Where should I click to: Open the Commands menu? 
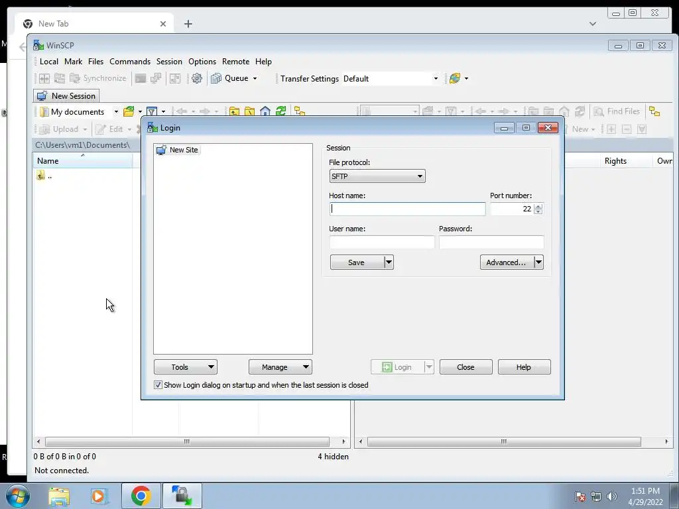(x=130, y=62)
